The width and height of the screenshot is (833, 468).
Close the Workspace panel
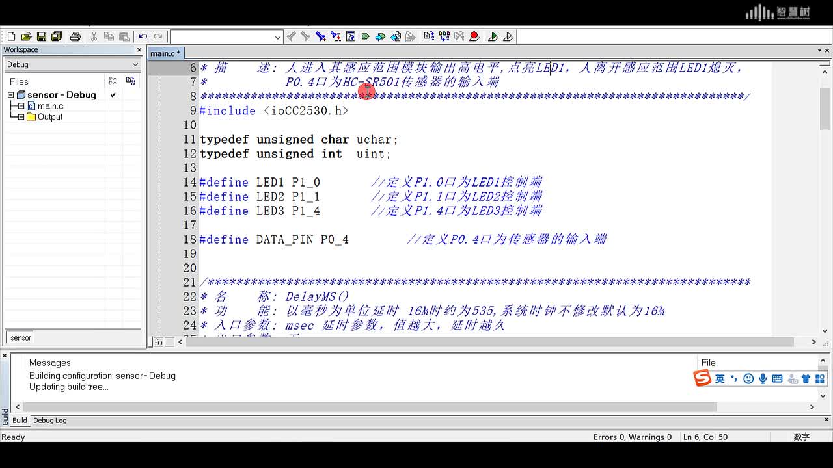pyautogui.click(x=139, y=50)
